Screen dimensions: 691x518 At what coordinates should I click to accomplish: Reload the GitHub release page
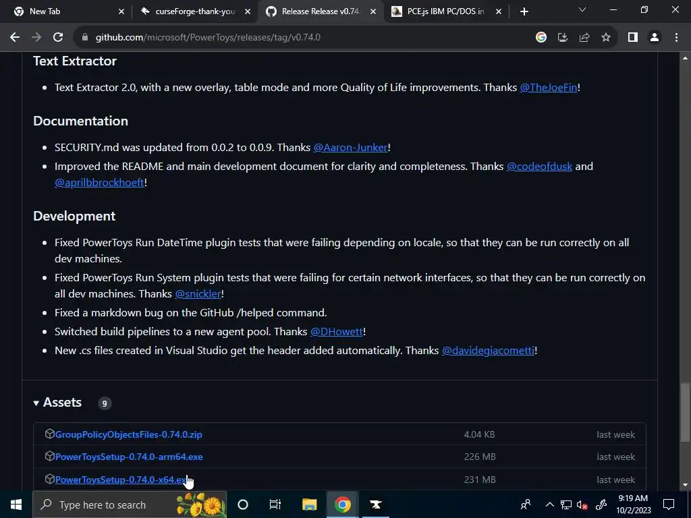pos(58,38)
